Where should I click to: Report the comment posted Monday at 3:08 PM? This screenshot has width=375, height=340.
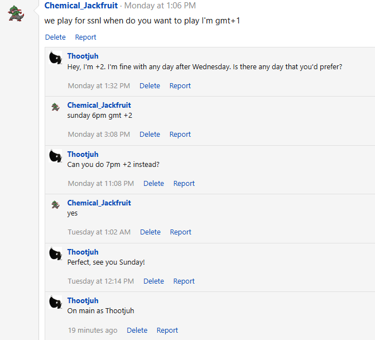180,135
